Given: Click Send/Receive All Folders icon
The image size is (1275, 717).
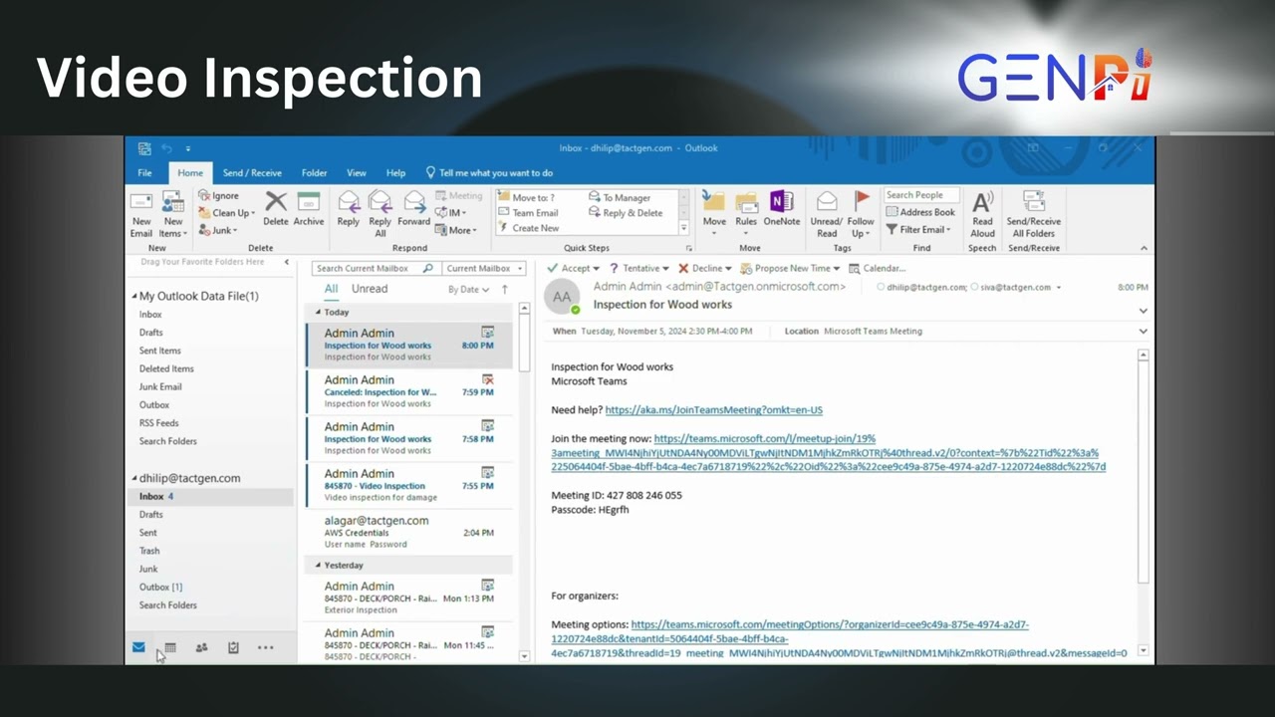Looking at the screenshot, I should (x=1034, y=202).
